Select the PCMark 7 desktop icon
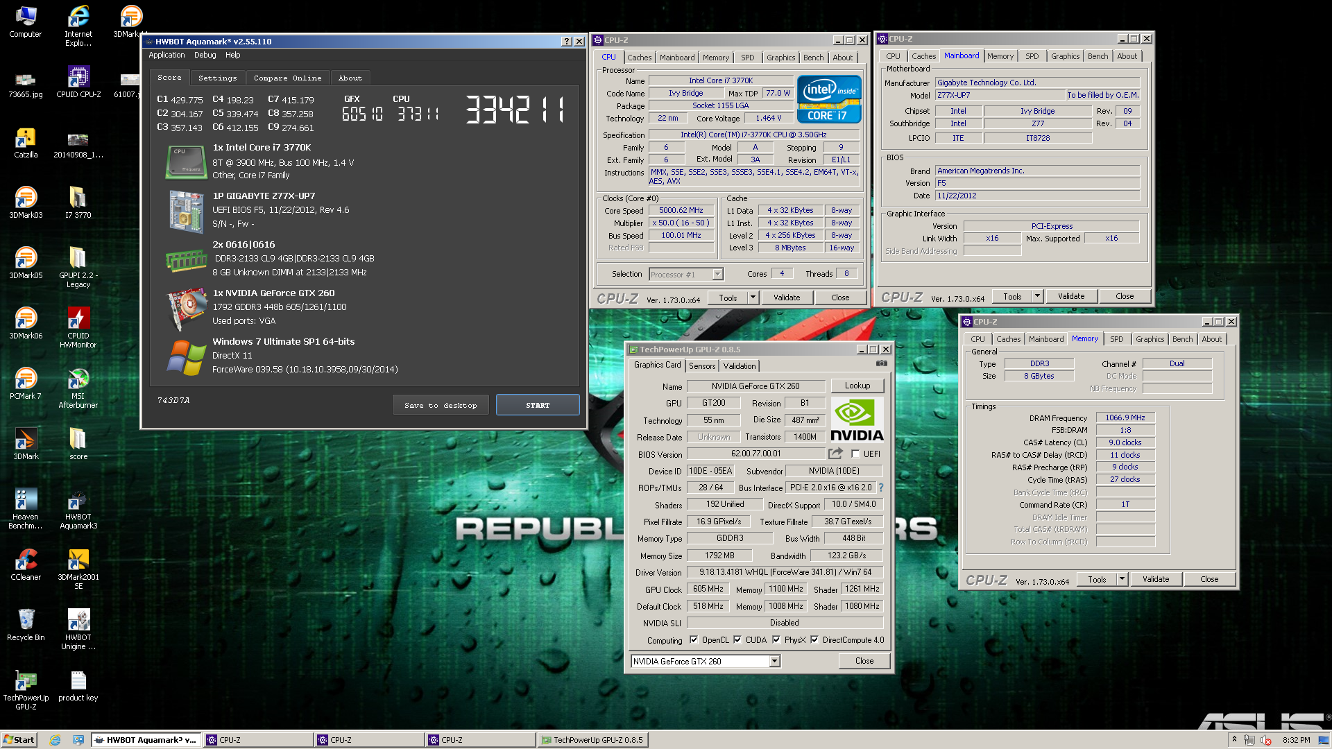 [x=26, y=384]
